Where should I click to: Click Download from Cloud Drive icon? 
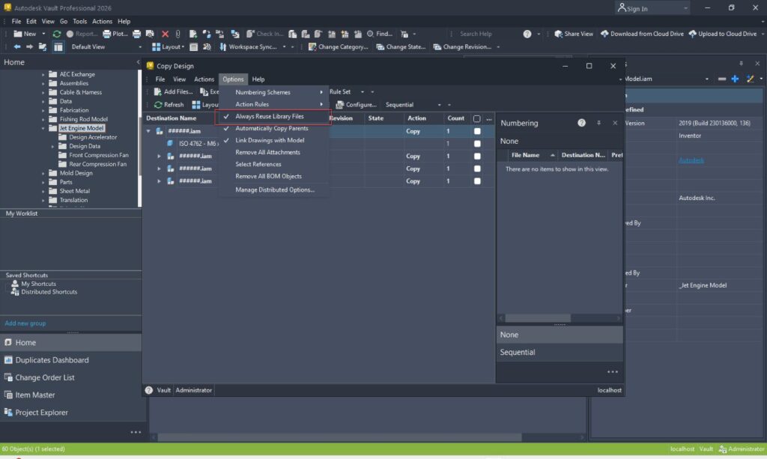[604, 34]
